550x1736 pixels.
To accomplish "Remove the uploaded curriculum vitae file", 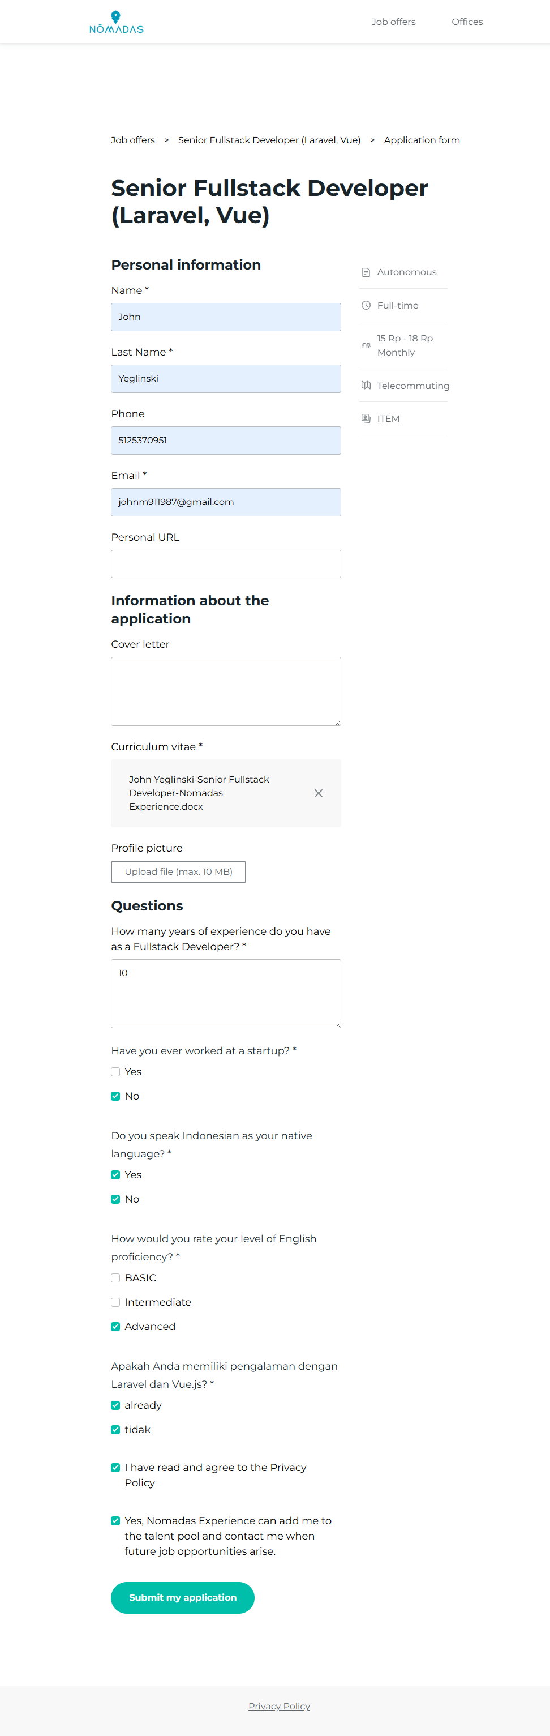I will pyautogui.click(x=319, y=793).
